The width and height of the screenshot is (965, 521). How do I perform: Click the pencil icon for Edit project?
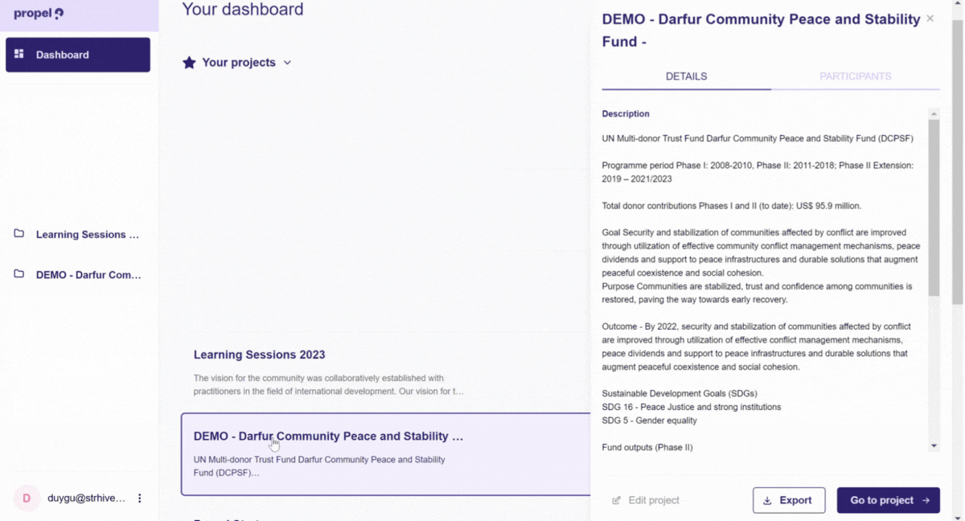[617, 500]
